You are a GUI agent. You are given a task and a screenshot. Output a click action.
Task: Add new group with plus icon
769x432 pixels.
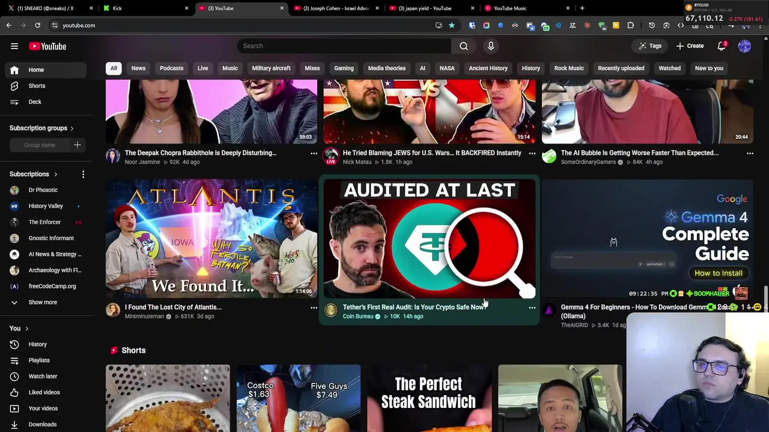[77, 145]
